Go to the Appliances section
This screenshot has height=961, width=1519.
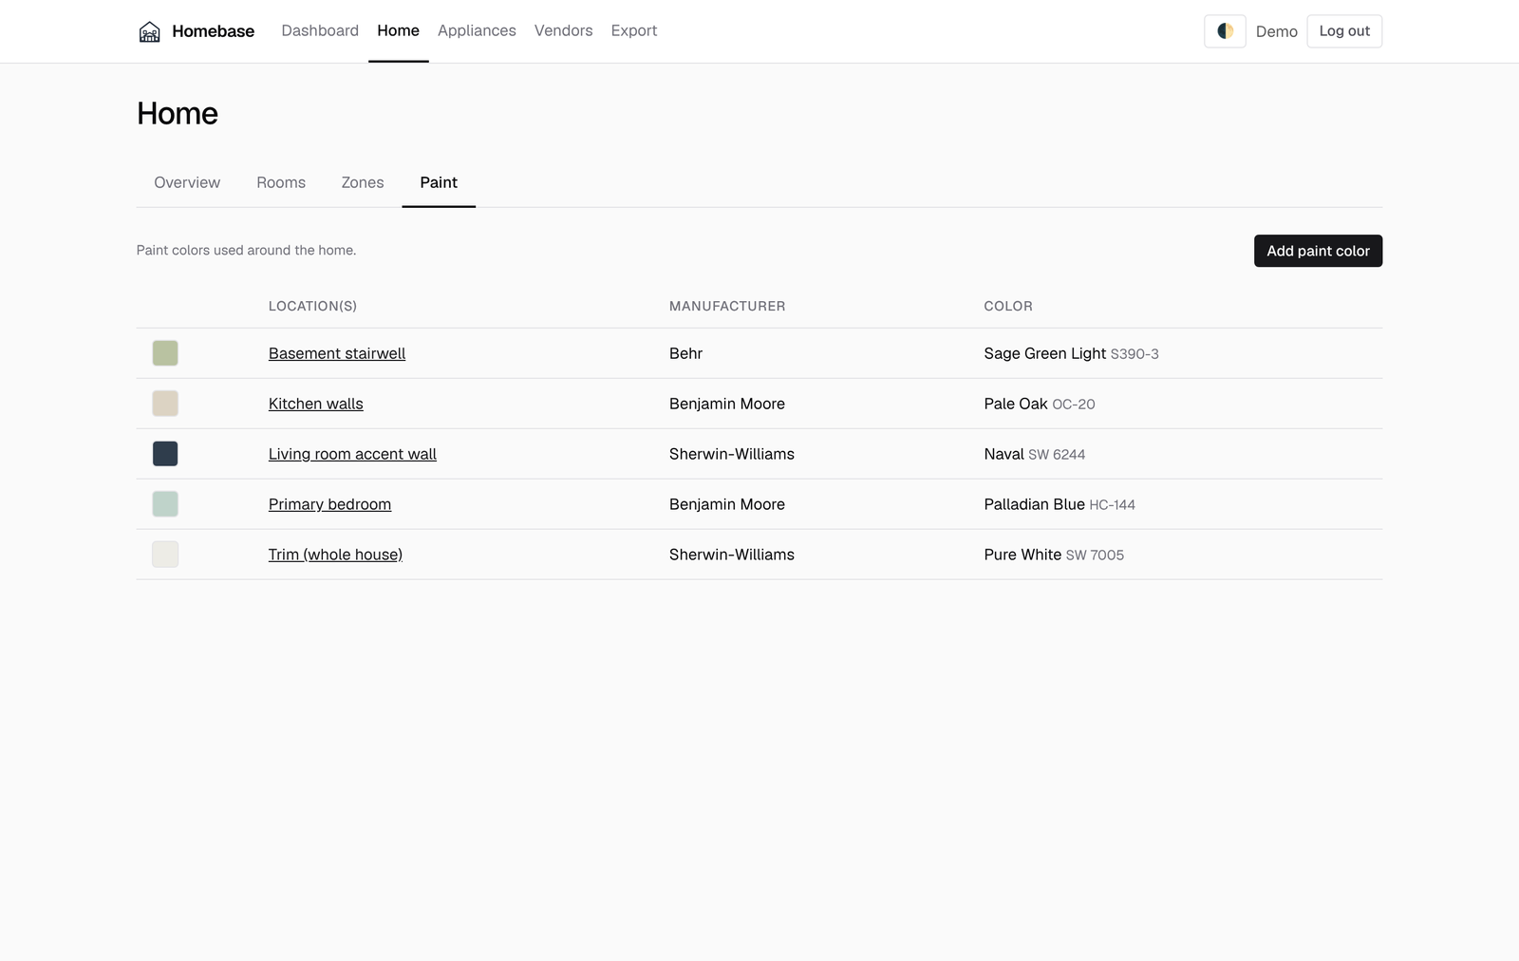click(477, 30)
